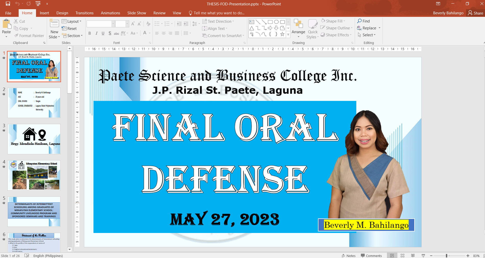This screenshot has height=258, width=485.
Task: Click Tell me what you want field
Action: point(217,13)
